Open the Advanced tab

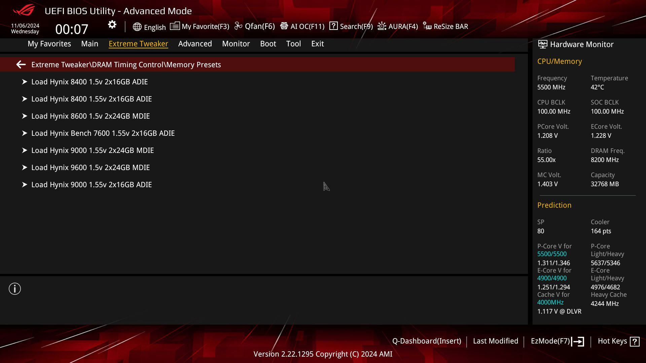[x=195, y=44]
